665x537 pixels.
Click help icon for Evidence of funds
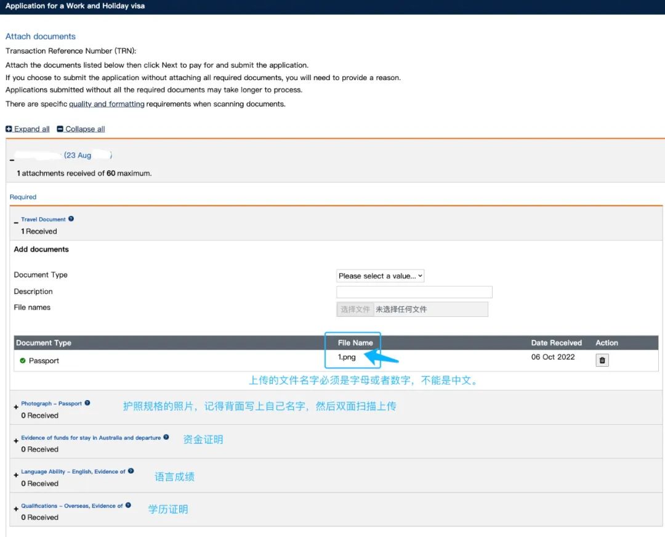click(x=166, y=438)
